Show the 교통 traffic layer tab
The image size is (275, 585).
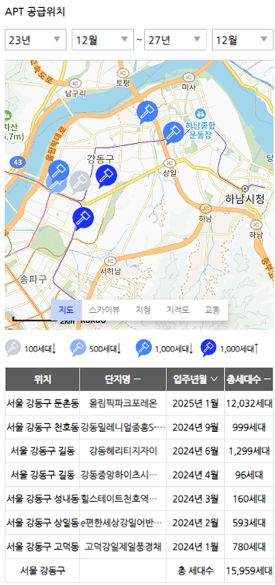[212, 310]
